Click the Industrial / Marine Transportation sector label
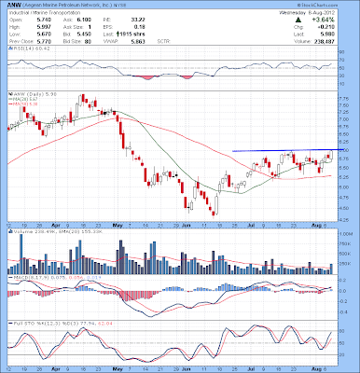This screenshot has height=373, width=360. pyautogui.click(x=45, y=13)
